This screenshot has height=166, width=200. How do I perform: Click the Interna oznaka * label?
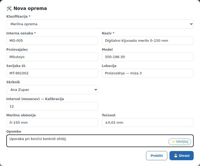coord(21,33)
